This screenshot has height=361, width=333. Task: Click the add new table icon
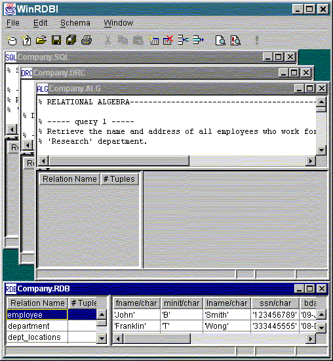153,40
